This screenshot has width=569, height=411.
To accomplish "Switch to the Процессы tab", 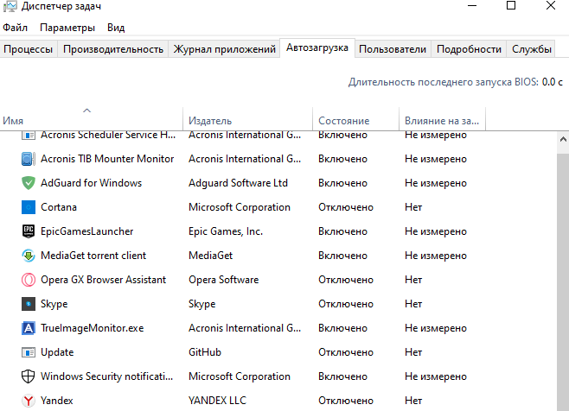I will coord(29,49).
